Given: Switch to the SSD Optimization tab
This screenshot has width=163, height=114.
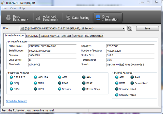Looking at the screenshot, I should point(94,36).
